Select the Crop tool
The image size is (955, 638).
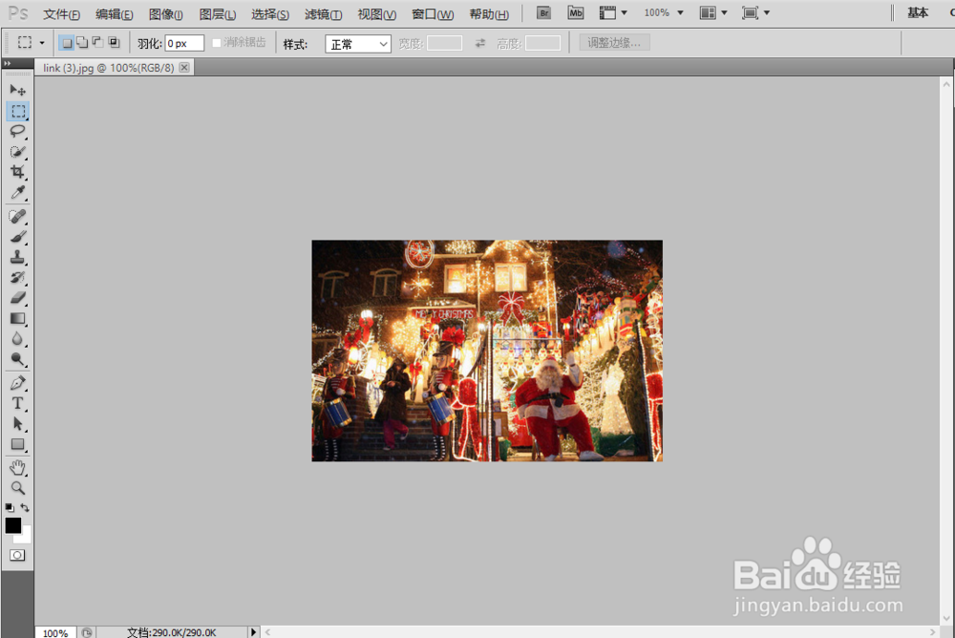click(17, 172)
